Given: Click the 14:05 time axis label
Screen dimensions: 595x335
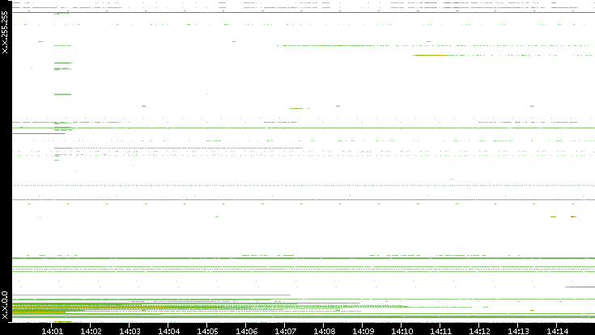Looking at the screenshot, I should point(207,331).
